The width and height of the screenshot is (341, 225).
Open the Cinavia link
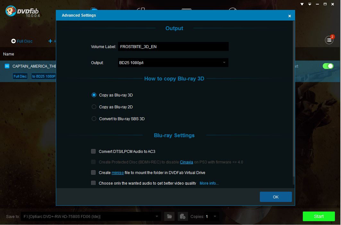pyautogui.click(x=186, y=162)
